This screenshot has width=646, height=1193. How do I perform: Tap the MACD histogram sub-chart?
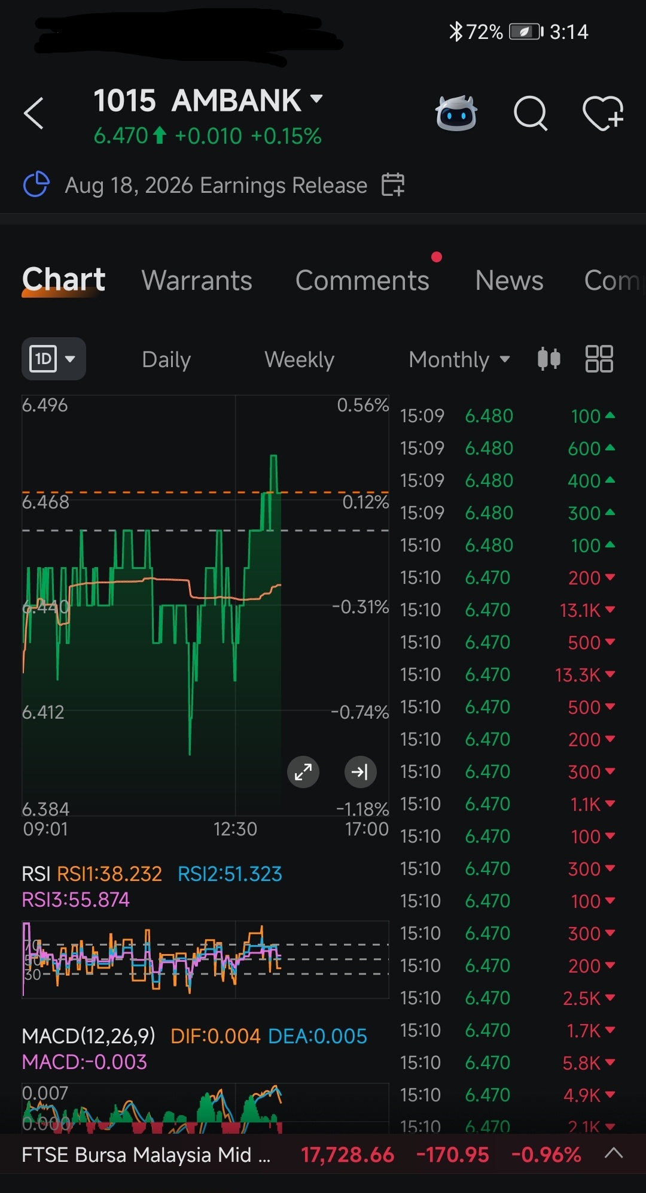point(205,1108)
